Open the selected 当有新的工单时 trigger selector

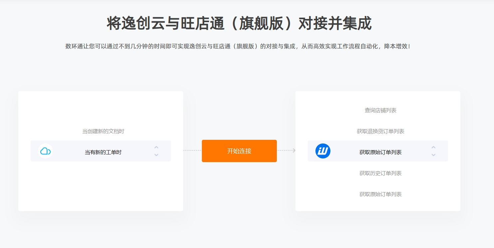[101, 151]
